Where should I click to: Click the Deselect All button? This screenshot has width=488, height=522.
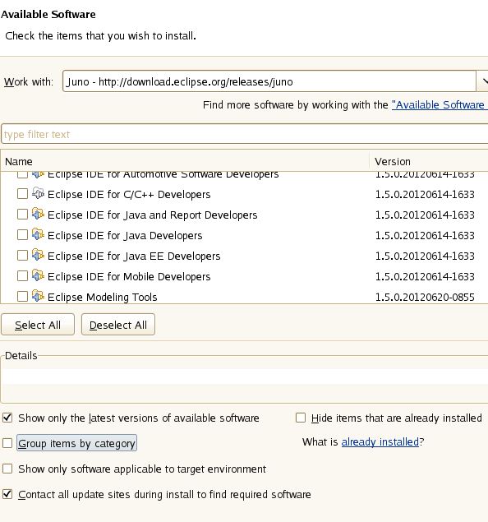coord(118,325)
